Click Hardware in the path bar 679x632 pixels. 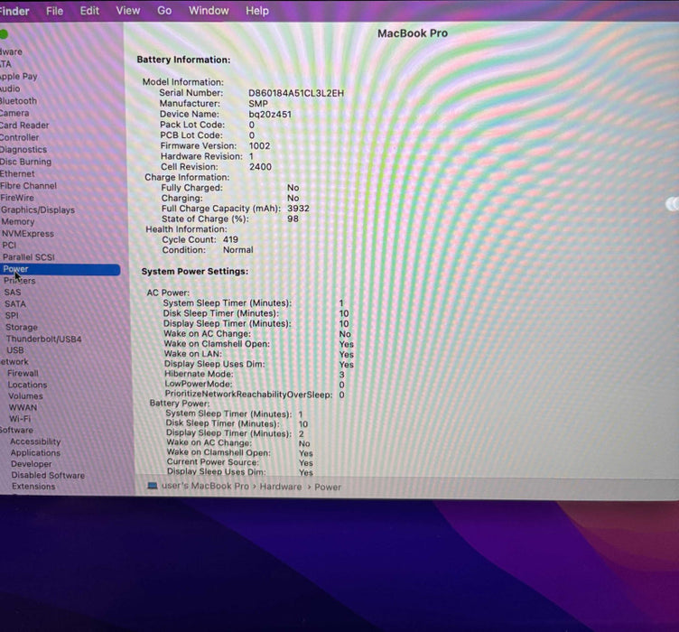point(281,487)
